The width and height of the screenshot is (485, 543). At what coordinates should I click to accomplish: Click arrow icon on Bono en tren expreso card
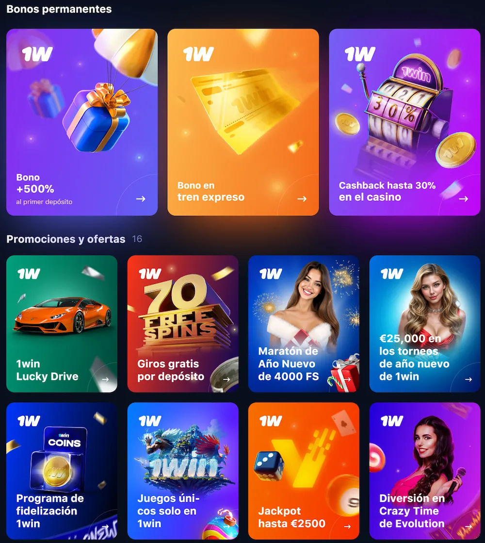302,199
